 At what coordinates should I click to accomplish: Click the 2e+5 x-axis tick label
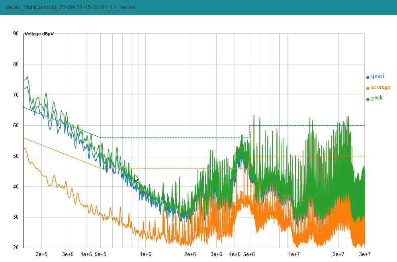[41, 254]
